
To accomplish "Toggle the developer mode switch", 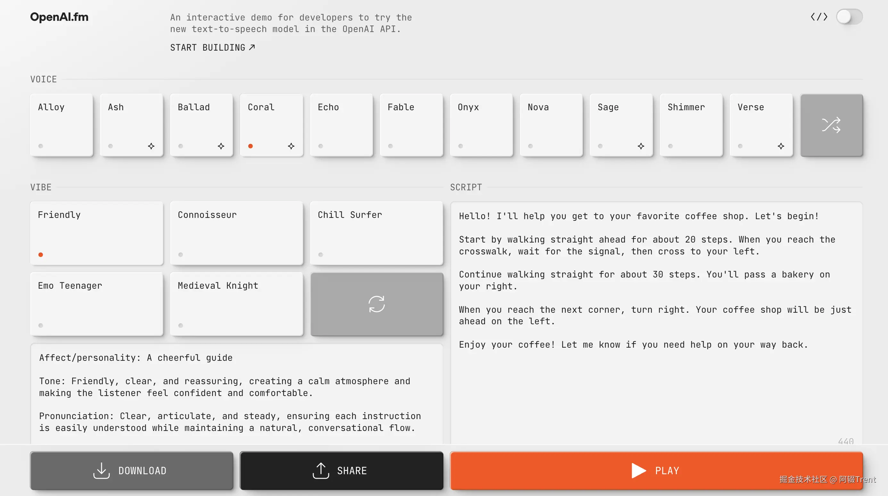I will [x=849, y=17].
